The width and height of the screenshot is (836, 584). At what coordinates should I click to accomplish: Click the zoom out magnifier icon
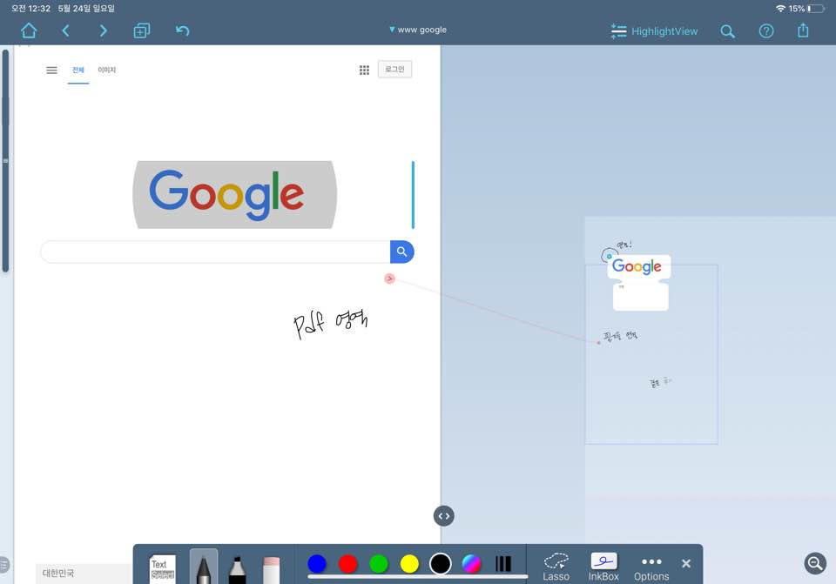point(815,563)
